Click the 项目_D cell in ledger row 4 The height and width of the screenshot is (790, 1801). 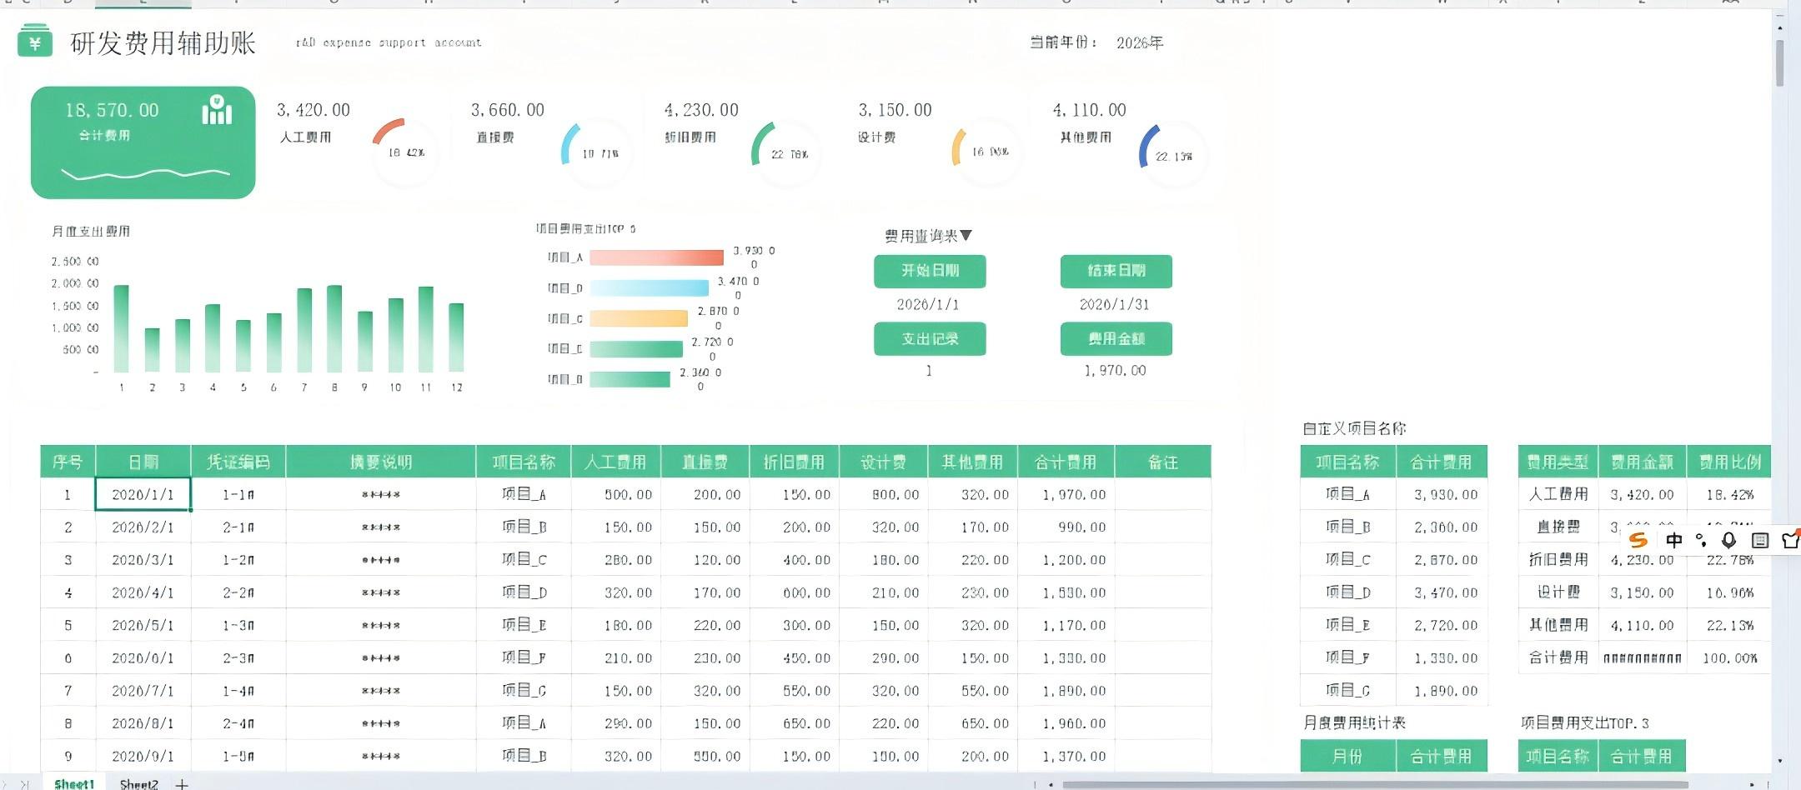pos(524,592)
